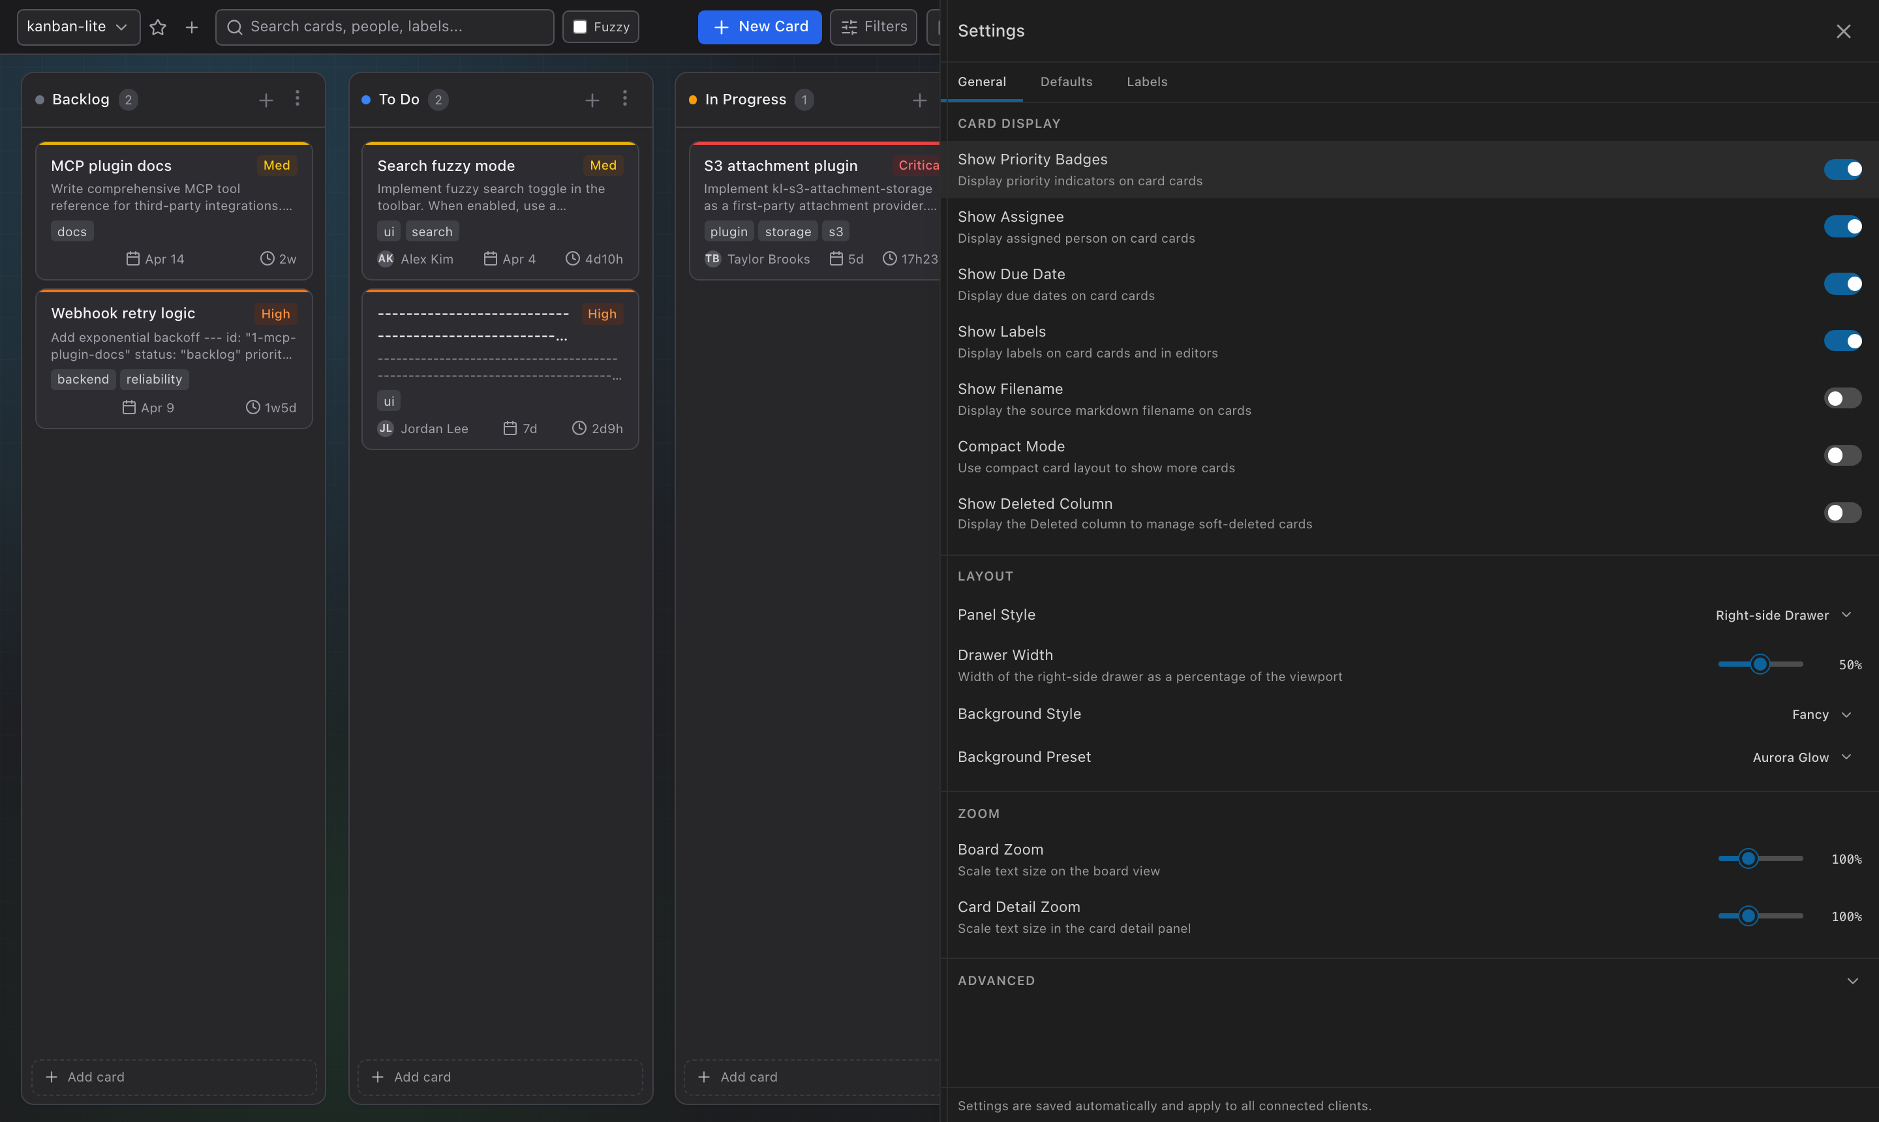Click the New Card button
The image size is (1879, 1122).
(x=759, y=27)
